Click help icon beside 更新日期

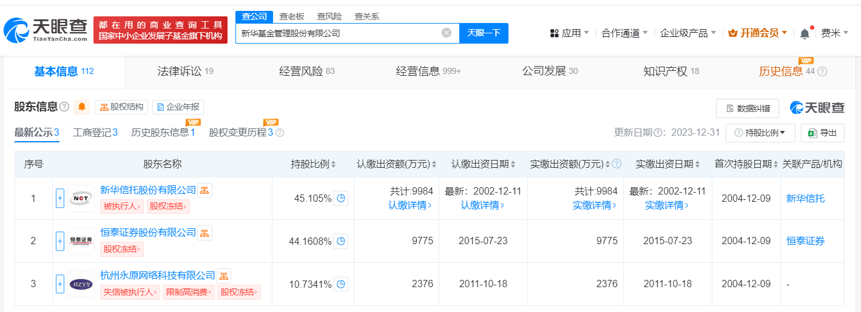(659, 133)
